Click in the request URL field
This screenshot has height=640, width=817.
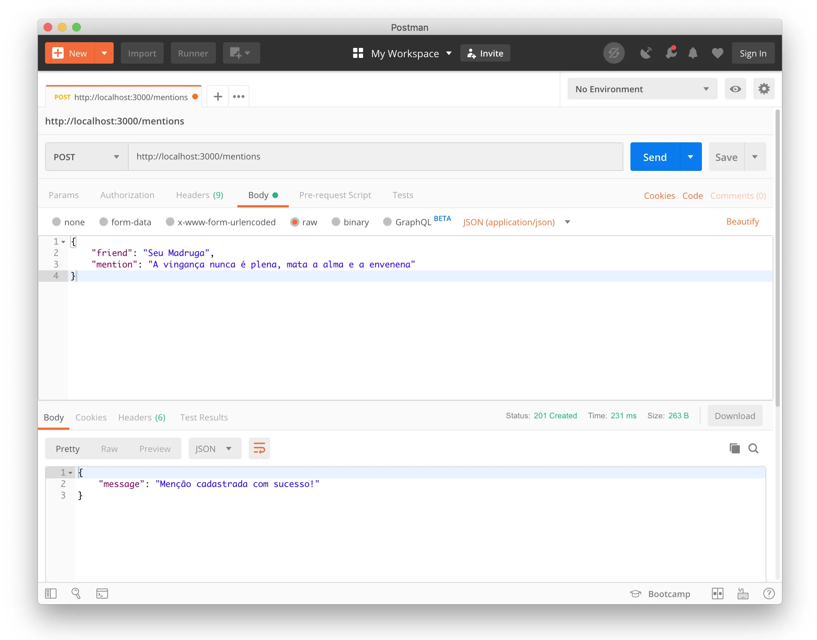click(375, 157)
